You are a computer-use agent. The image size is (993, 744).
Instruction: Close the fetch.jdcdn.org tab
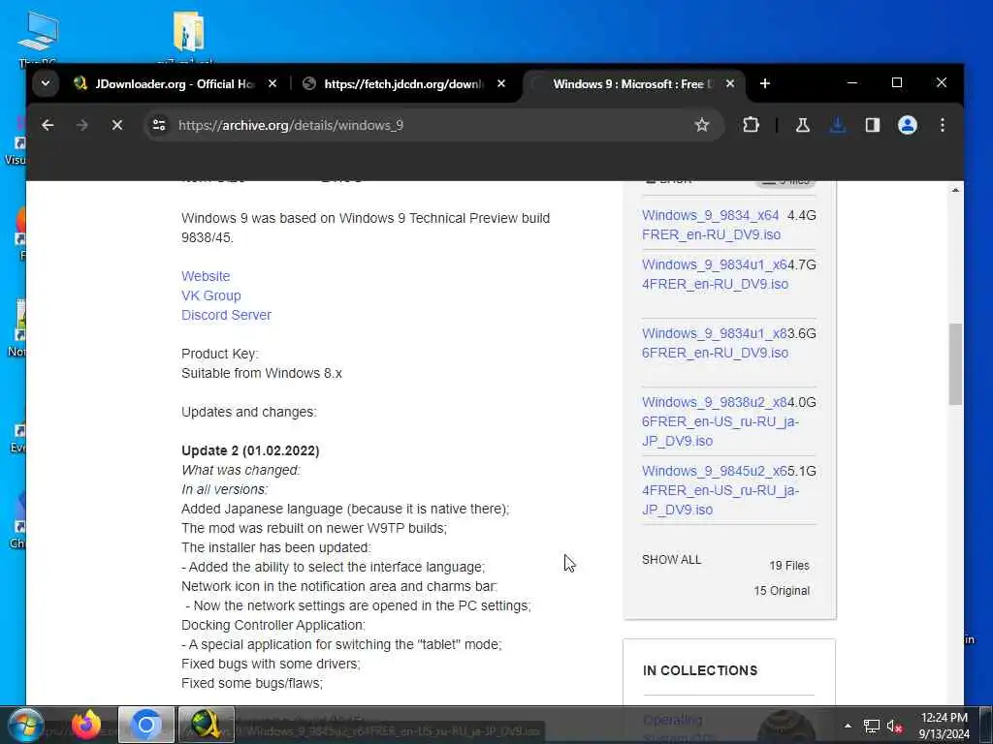pyautogui.click(x=501, y=83)
